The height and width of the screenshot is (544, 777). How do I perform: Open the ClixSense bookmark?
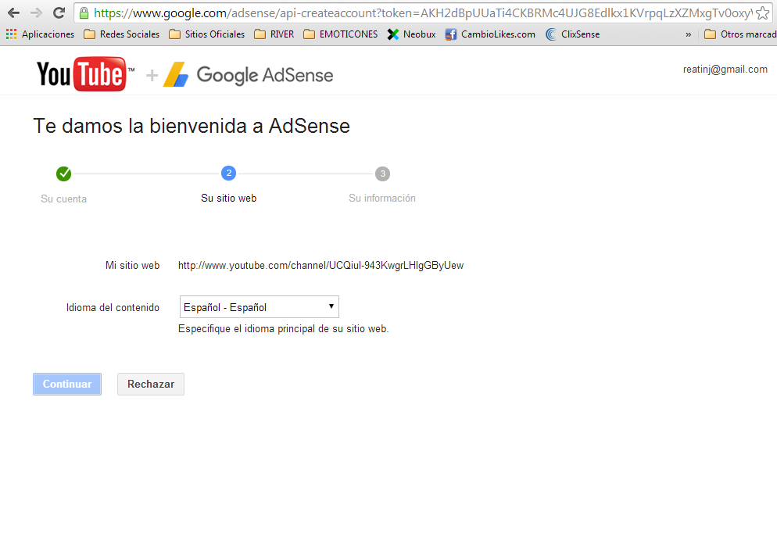572,34
